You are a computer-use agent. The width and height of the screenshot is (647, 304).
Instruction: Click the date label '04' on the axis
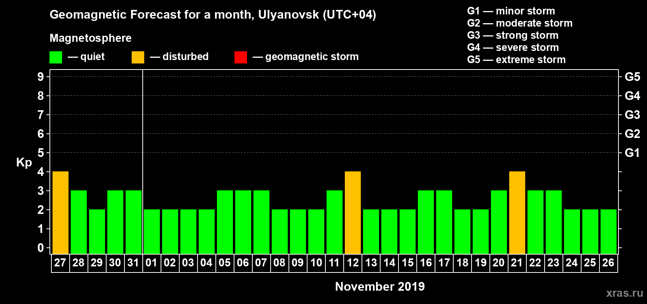(206, 263)
